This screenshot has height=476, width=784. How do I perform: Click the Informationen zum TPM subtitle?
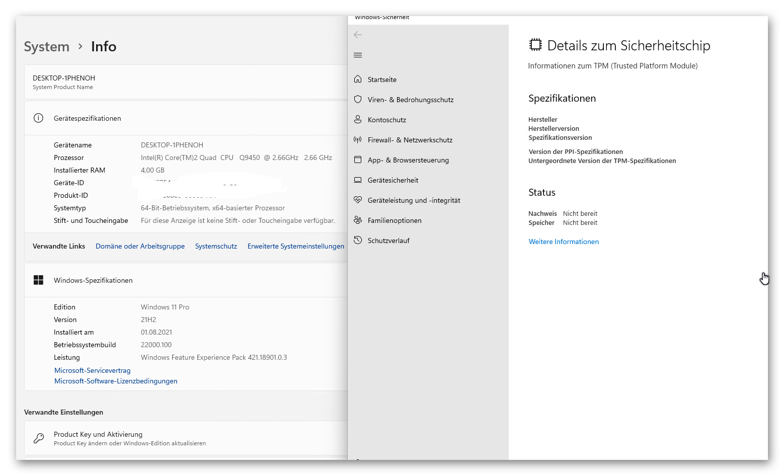pyautogui.click(x=613, y=66)
